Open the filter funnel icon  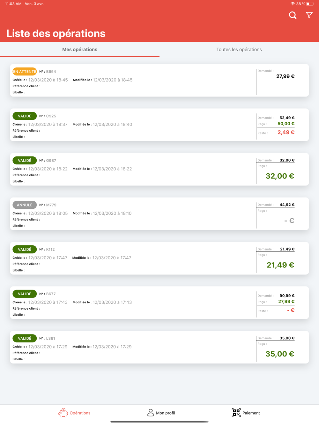309,15
